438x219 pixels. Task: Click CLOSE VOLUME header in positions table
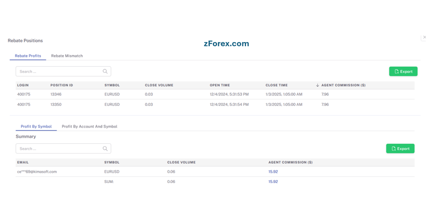click(159, 85)
